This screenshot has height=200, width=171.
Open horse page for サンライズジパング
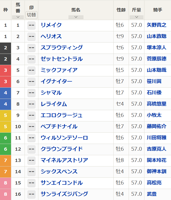64,194
